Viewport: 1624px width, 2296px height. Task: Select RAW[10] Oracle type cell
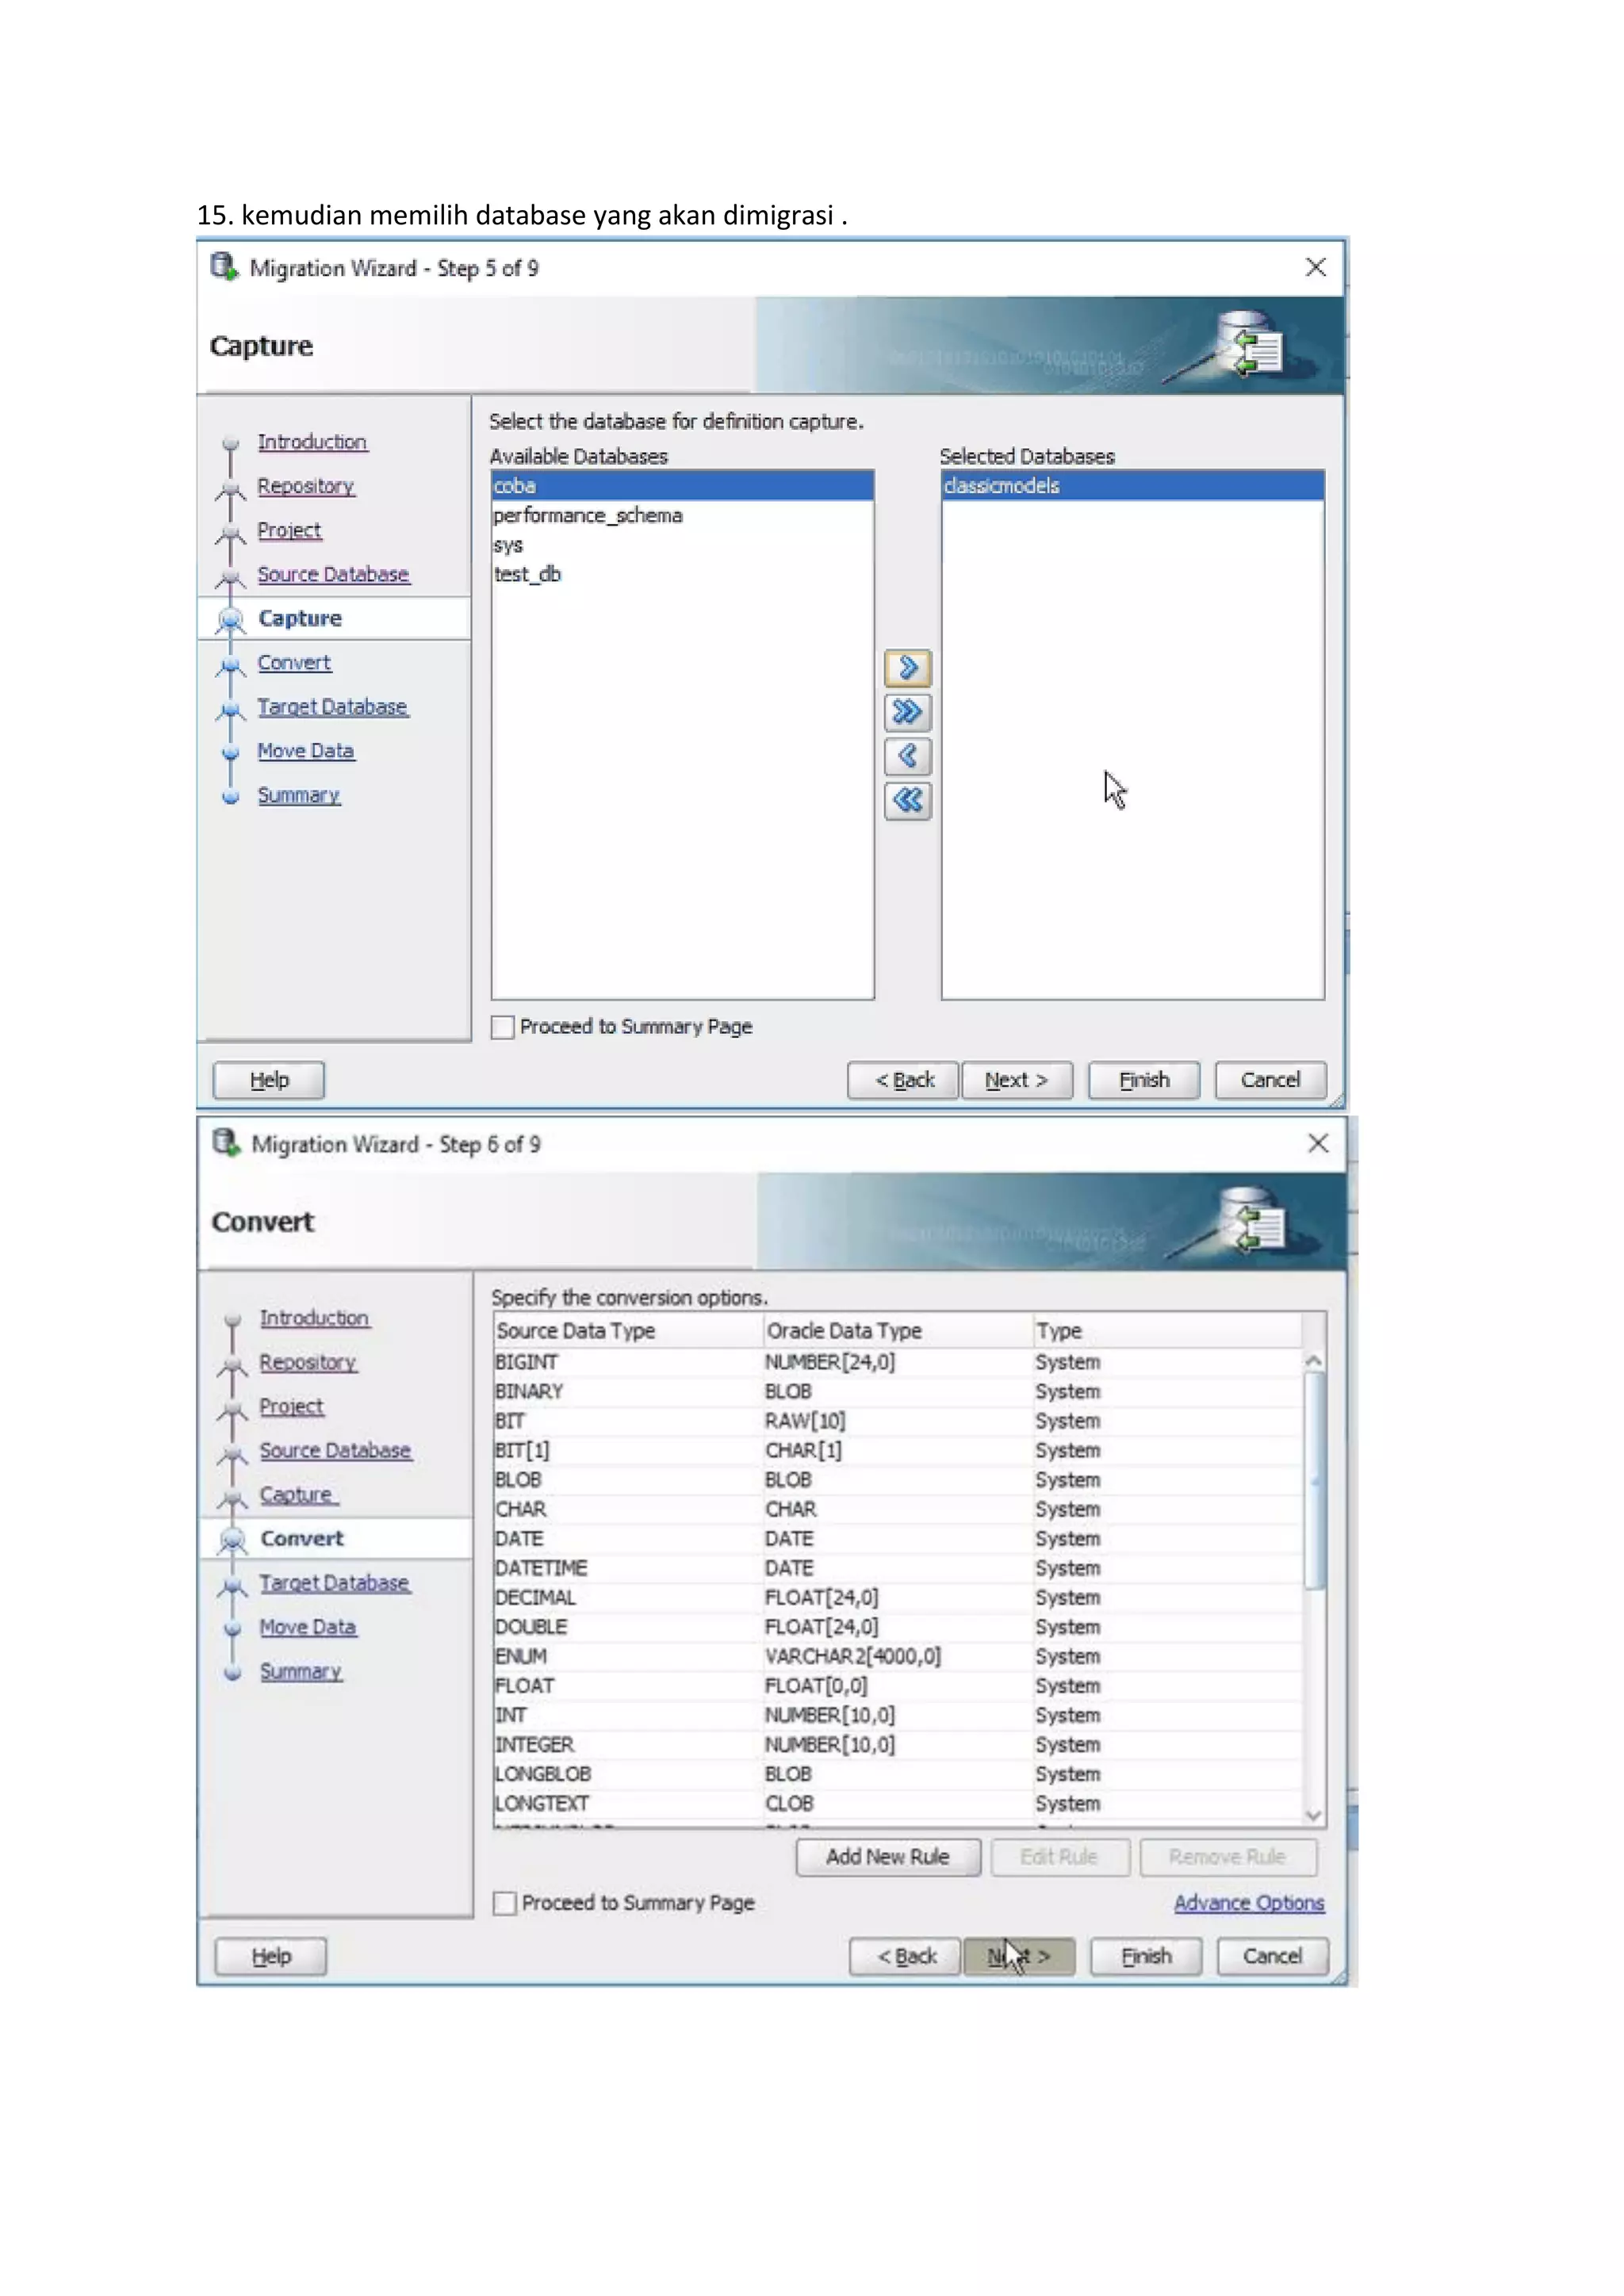898,1421
